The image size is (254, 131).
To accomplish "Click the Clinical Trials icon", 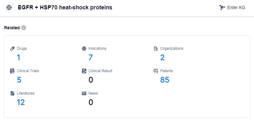I will (12, 71).
